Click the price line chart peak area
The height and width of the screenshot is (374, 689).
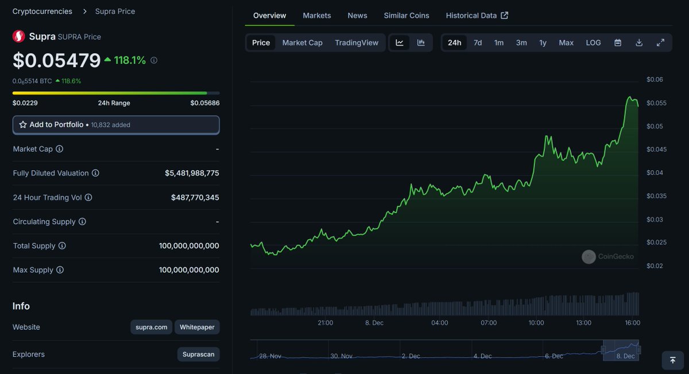630,98
